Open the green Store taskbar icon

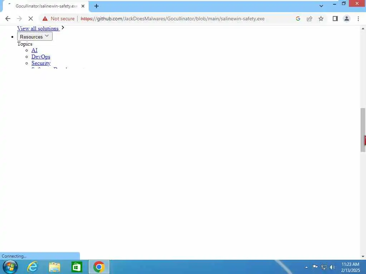click(x=77, y=267)
